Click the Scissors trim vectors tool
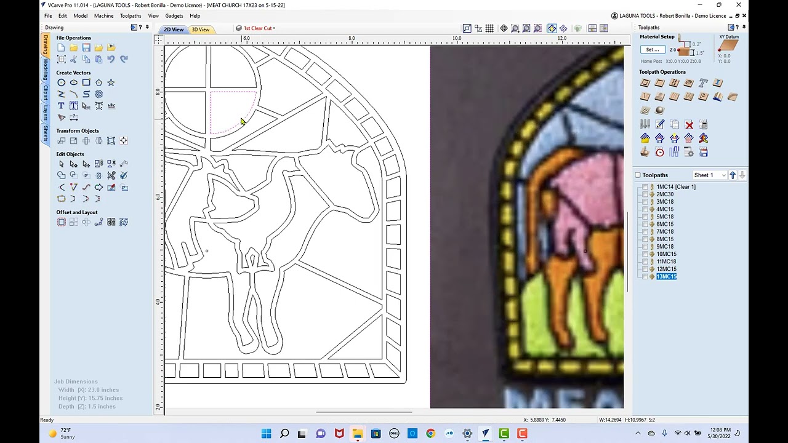The height and width of the screenshot is (443, 788). (111, 175)
